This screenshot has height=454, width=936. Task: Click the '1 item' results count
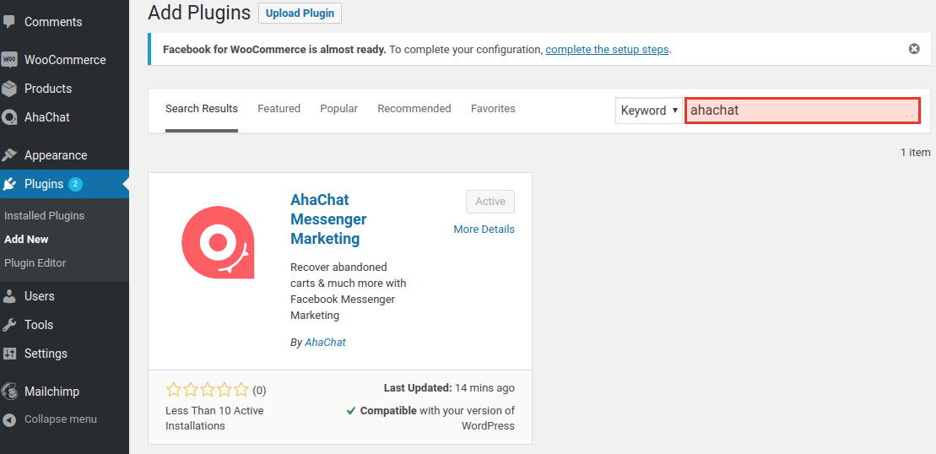click(915, 153)
